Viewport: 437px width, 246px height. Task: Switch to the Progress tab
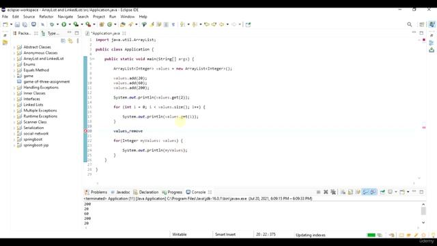pos(172,192)
